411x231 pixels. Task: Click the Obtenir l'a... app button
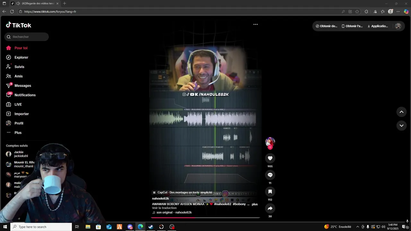tap(352, 26)
